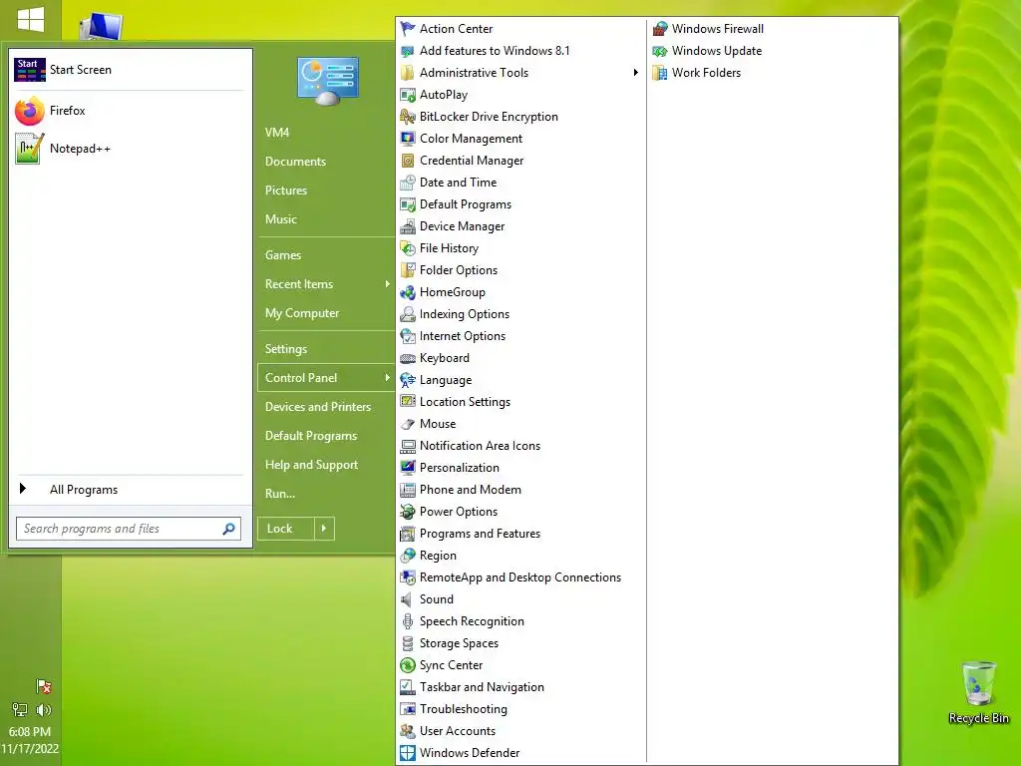Open the Work Folders icon
Image resolution: width=1021 pixels, height=766 pixels.
pos(660,72)
